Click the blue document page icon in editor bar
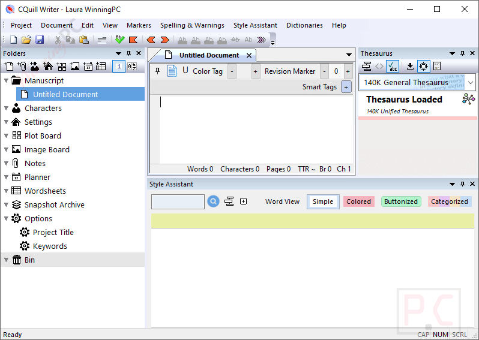Screen dimensions: 479x340 tap(172, 71)
